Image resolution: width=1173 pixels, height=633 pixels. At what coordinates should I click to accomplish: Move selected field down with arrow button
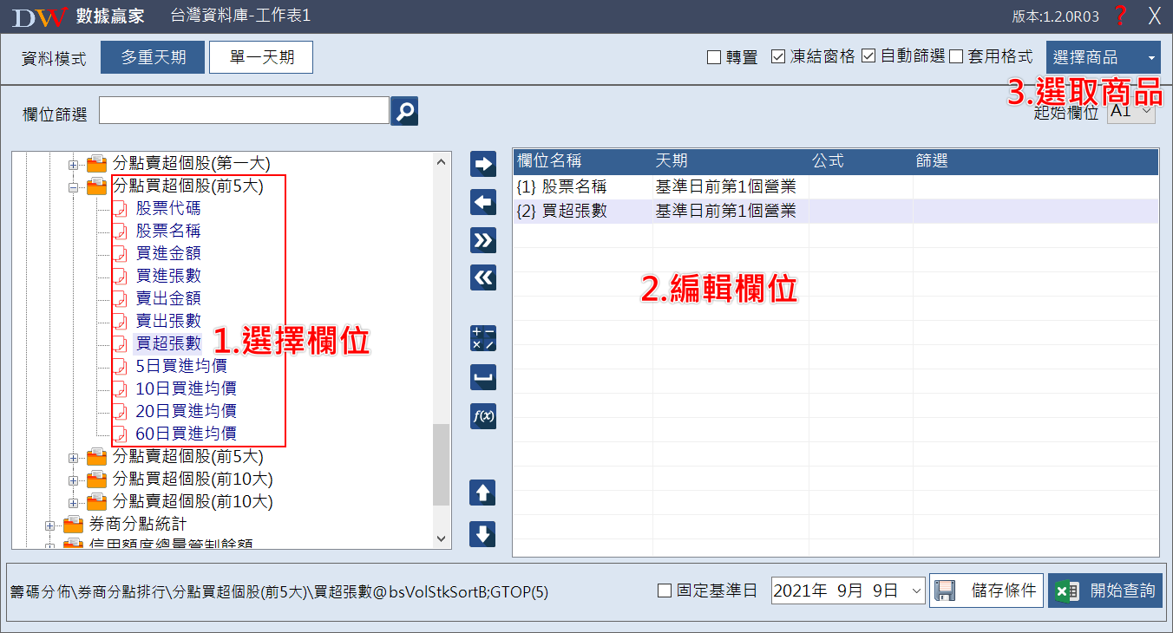click(482, 533)
